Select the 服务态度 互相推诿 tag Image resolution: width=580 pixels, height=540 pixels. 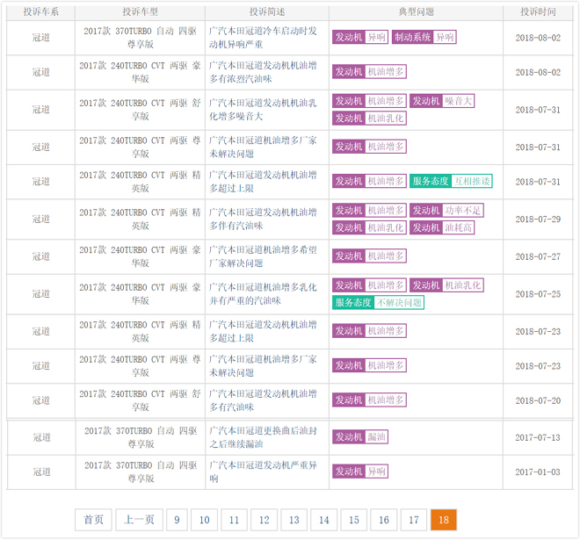click(x=451, y=181)
